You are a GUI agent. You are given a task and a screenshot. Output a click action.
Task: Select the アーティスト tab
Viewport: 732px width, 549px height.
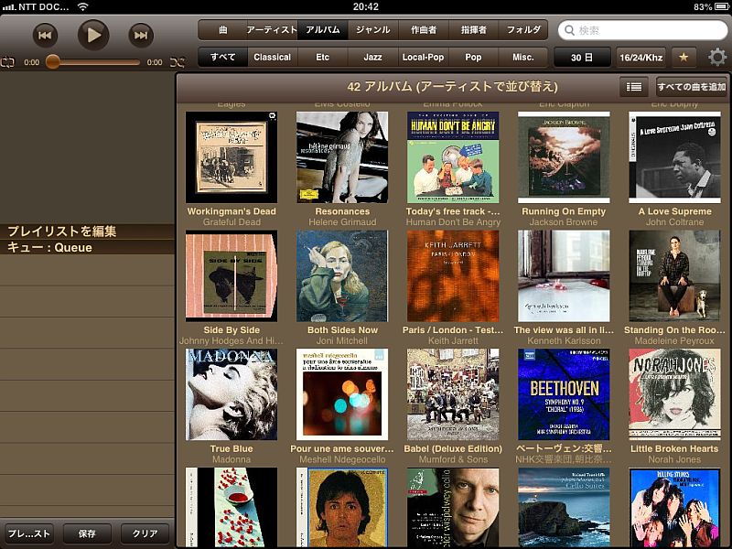coord(272,30)
